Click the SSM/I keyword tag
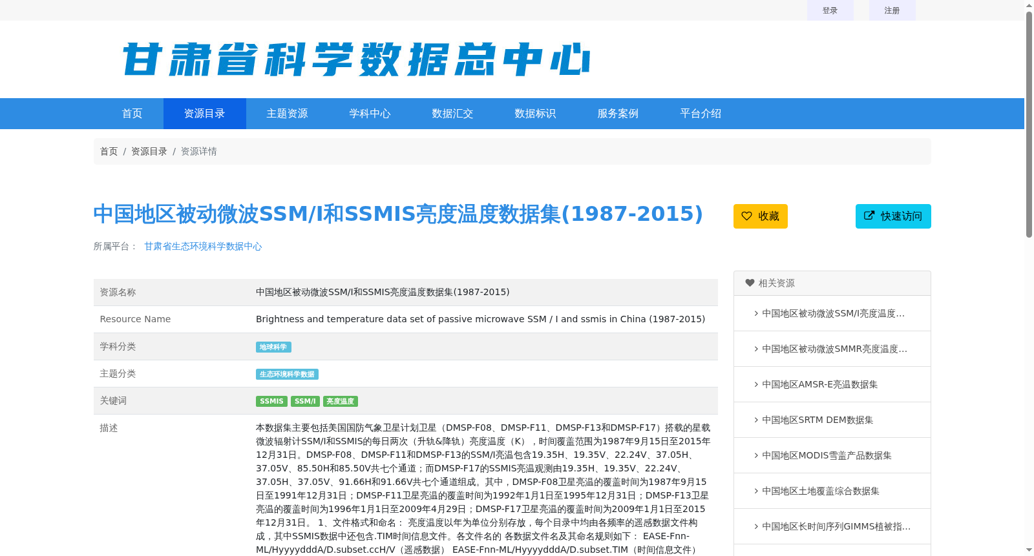The width and height of the screenshot is (1034, 556). [305, 401]
